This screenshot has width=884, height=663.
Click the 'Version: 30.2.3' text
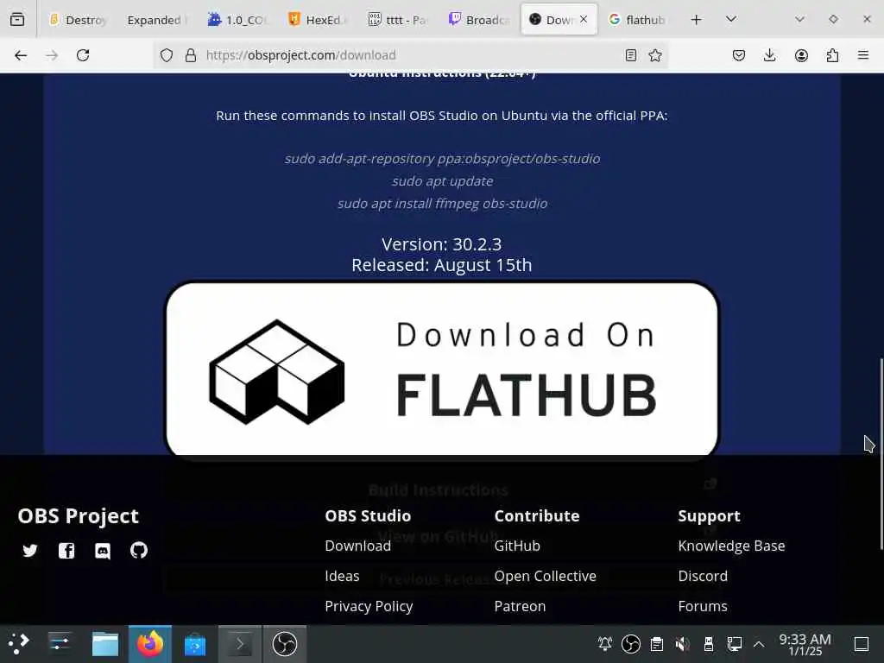[x=441, y=244]
